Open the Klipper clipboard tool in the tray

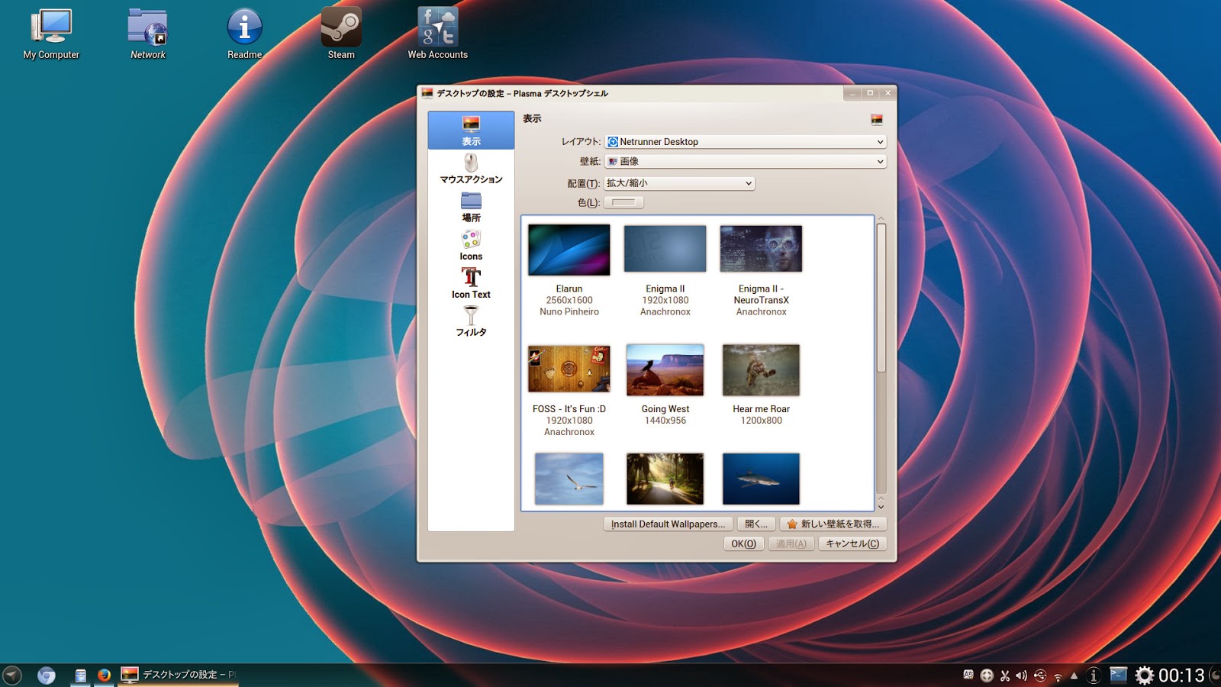pos(1004,676)
